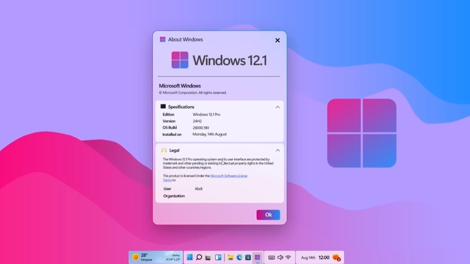Open Microsoft Edge browser
Viewport: 470px width, 264px height.
[240, 258]
